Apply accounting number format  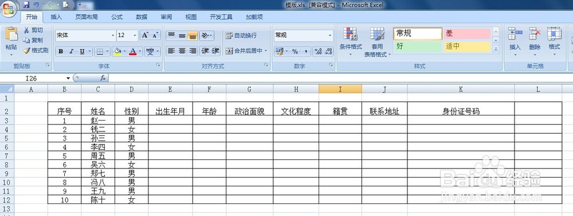[280, 51]
